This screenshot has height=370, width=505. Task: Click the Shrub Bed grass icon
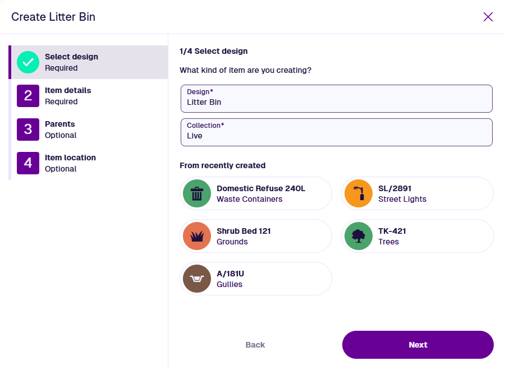coord(197,236)
